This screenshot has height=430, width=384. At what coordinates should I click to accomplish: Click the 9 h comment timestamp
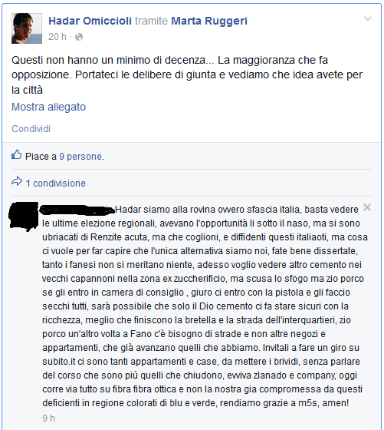point(49,418)
